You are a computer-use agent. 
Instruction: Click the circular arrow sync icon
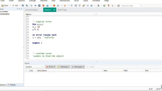[x=112, y=6]
